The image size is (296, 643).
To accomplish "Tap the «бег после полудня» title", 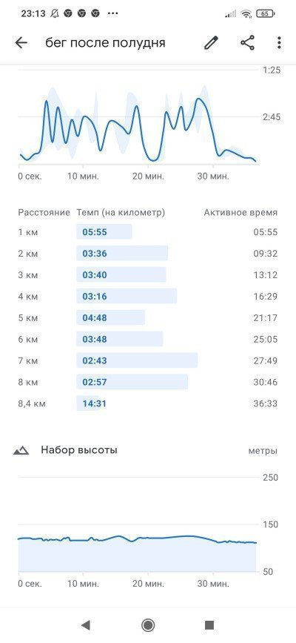I will tap(105, 43).
